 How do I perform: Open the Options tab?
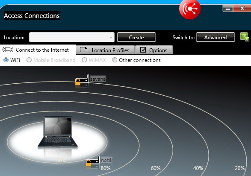(x=154, y=50)
